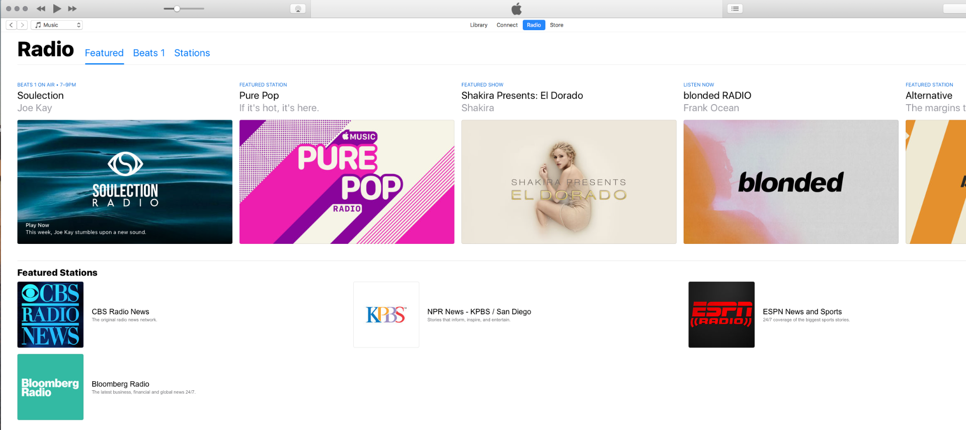The width and height of the screenshot is (966, 430).
Task: Open the AirPlay output menu
Action: pyautogui.click(x=298, y=9)
